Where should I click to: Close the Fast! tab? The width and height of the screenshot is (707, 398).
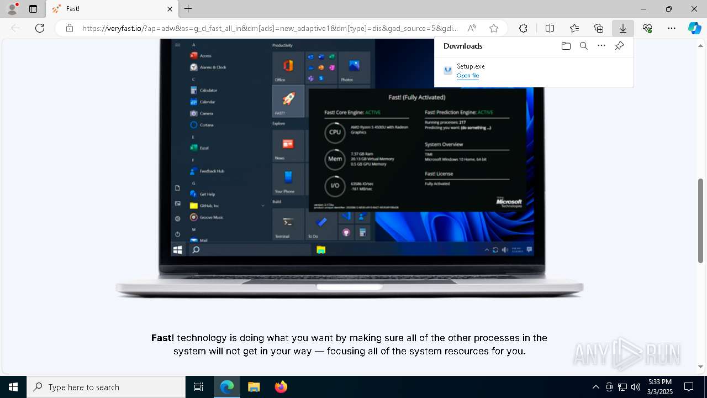170,9
